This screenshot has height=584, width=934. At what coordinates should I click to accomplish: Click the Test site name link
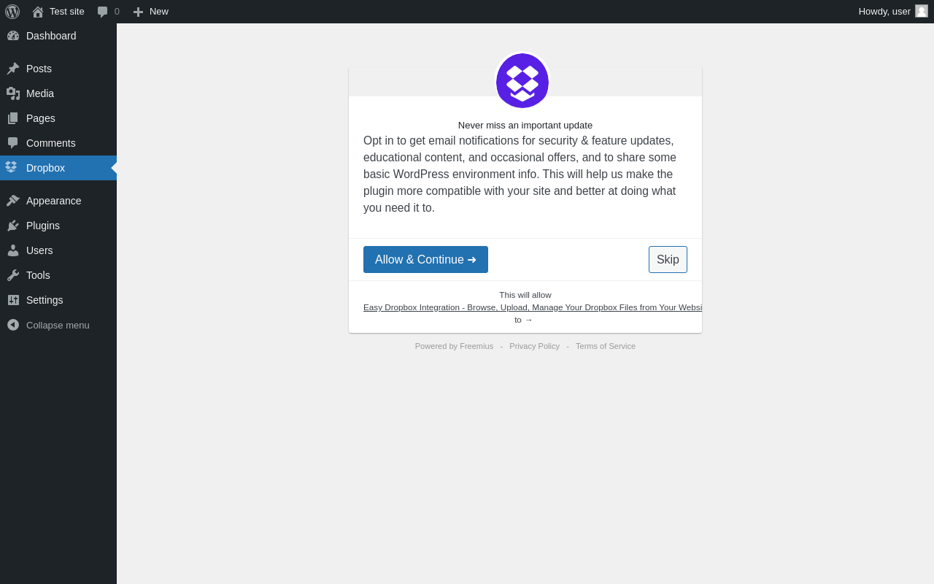67,12
